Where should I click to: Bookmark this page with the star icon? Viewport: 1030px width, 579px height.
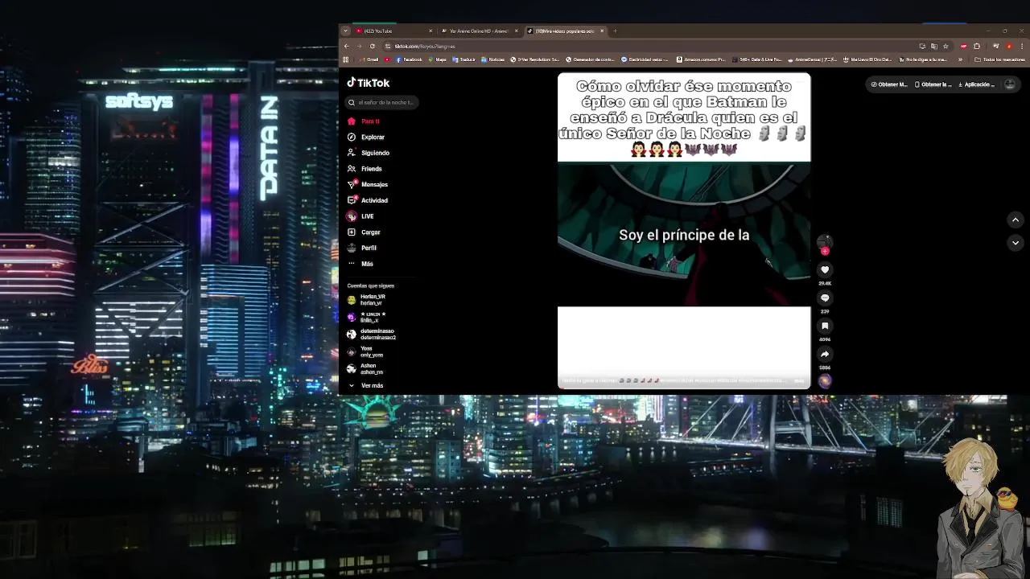(946, 46)
